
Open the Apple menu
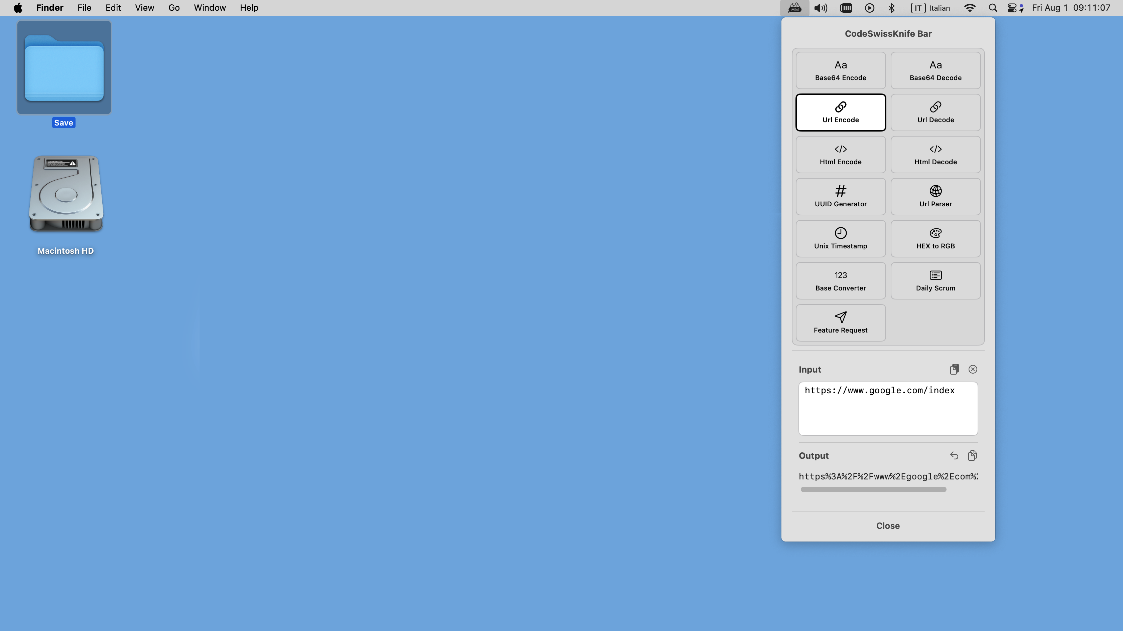pyautogui.click(x=18, y=8)
